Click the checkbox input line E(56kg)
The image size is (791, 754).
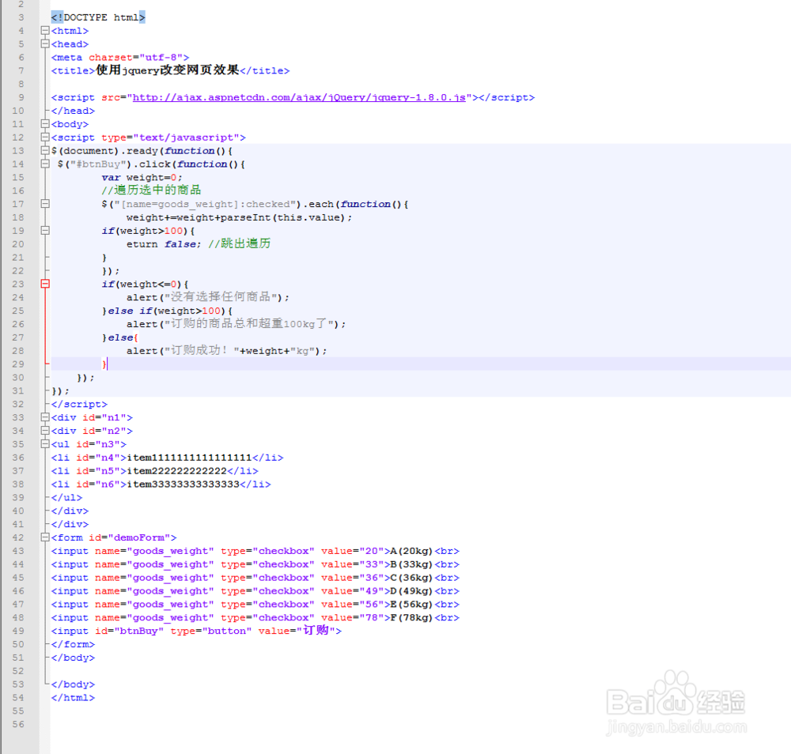(x=255, y=605)
